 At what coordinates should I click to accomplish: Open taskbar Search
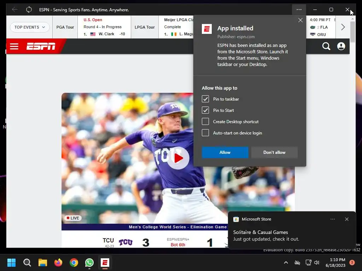(x=27, y=263)
